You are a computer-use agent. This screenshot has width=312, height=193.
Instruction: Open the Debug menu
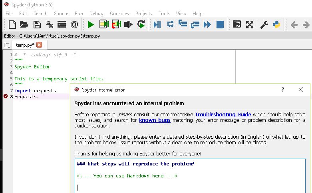pos(96,14)
